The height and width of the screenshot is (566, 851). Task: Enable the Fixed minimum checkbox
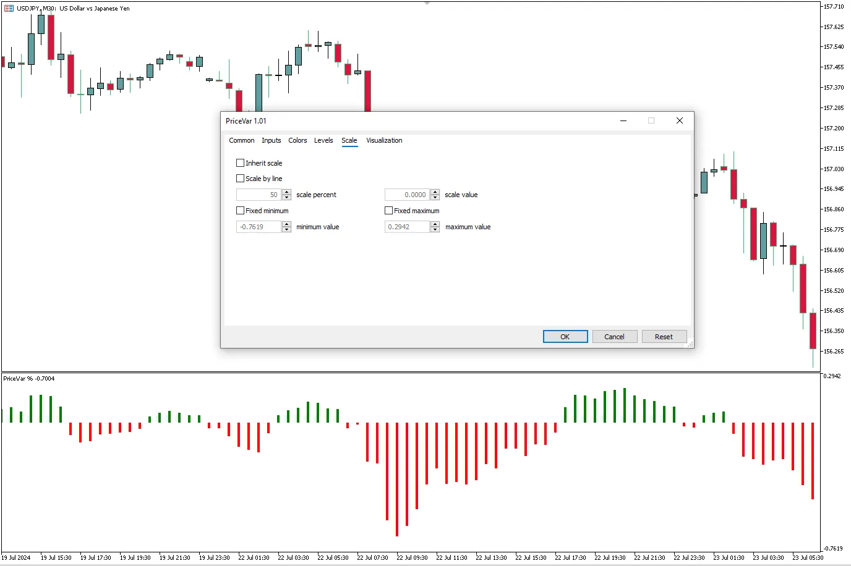[x=241, y=211]
